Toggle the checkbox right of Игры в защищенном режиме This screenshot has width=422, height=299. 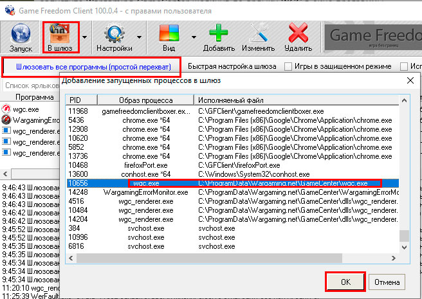404,66
